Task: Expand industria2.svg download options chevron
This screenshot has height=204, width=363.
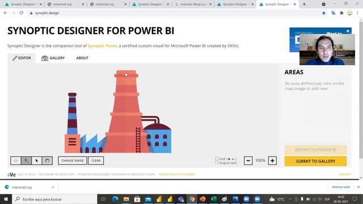Action: click(x=53, y=187)
